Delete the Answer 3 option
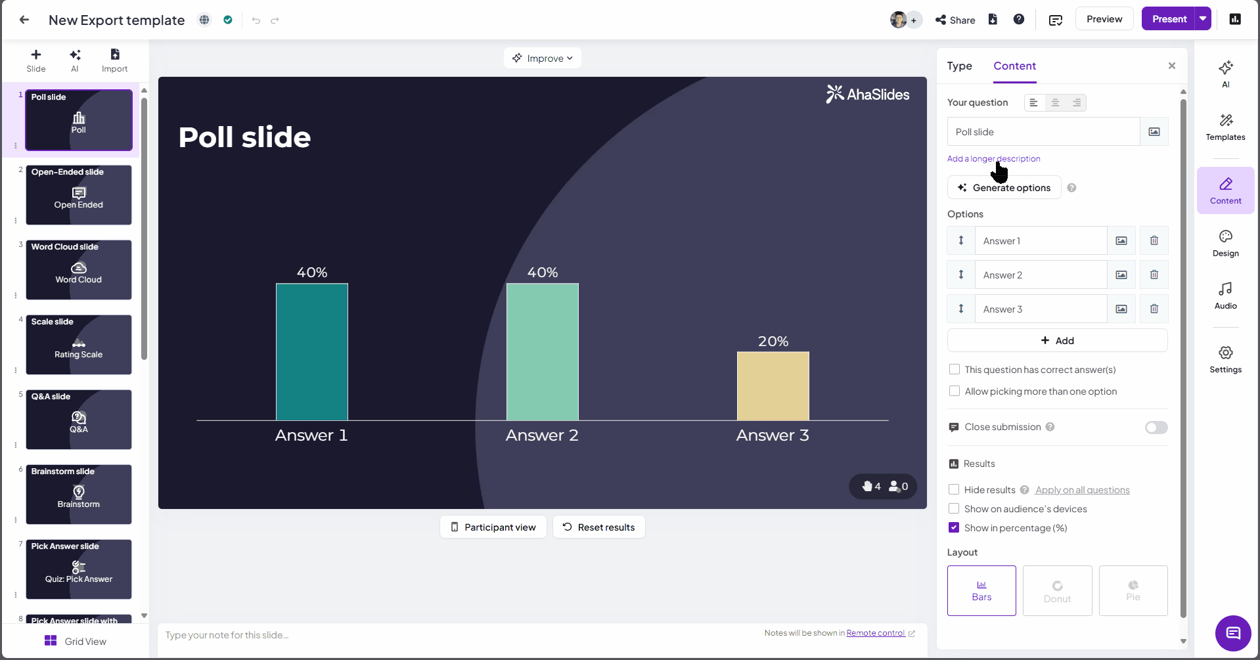Screen dimensions: 1260x660 (x=1154, y=309)
